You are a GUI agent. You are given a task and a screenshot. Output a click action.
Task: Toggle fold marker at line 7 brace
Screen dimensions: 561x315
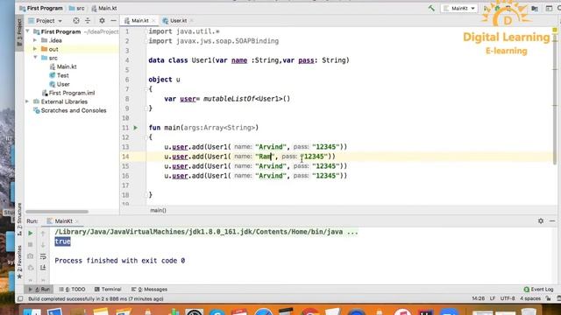(146, 89)
